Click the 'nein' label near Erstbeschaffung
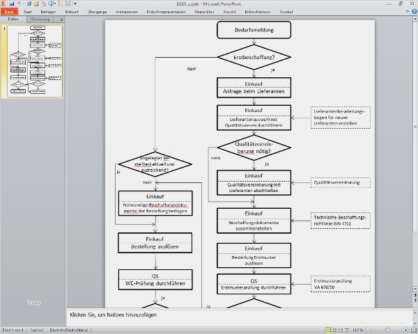The width and height of the screenshot is (418, 334). [x=192, y=69]
